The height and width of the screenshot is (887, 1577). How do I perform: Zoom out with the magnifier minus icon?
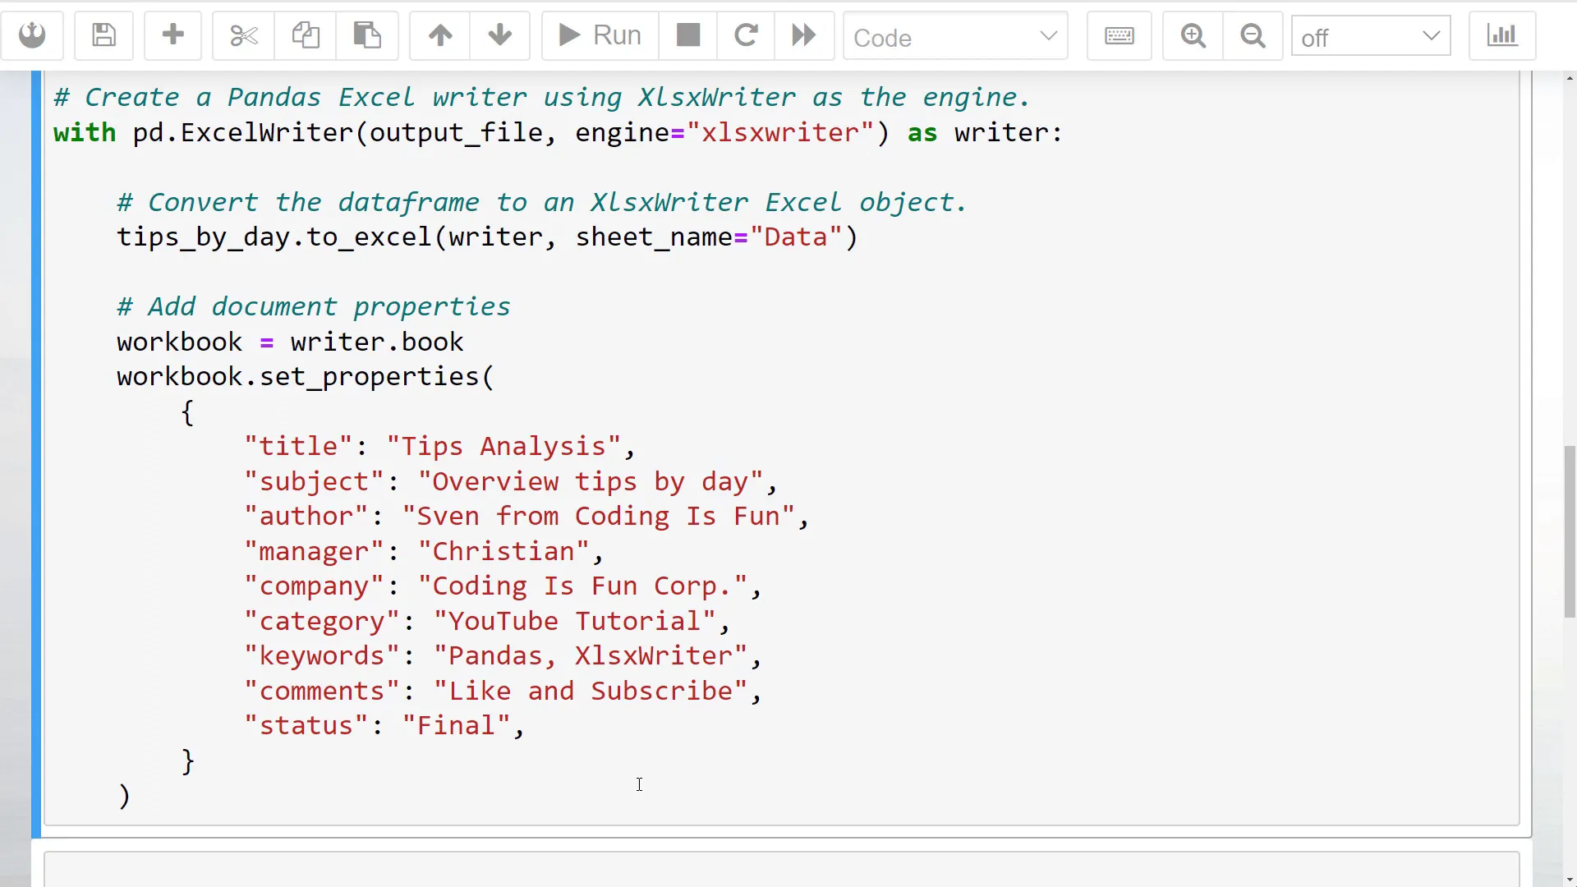tap(1253, 35)
